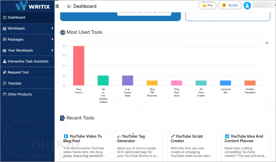Click the dice icon beside Dashboard title
This screenshot has width=276, height=162.
(x=69, y=6)
